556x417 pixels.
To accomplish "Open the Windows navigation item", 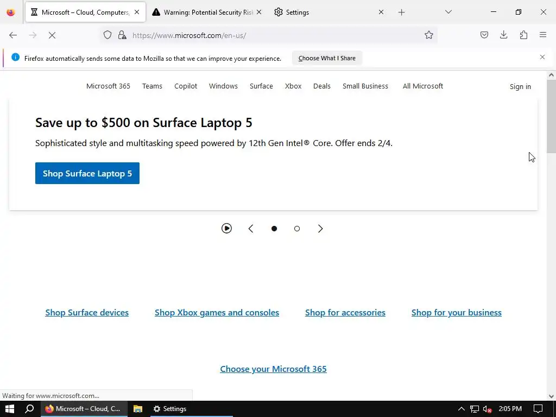I will click(x=223, y=86).
